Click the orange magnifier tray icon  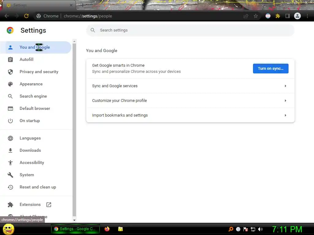(x=231, y=229)
